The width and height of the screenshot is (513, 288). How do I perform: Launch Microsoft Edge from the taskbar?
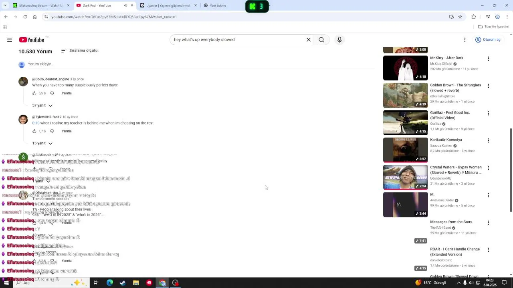click(110, 283)
